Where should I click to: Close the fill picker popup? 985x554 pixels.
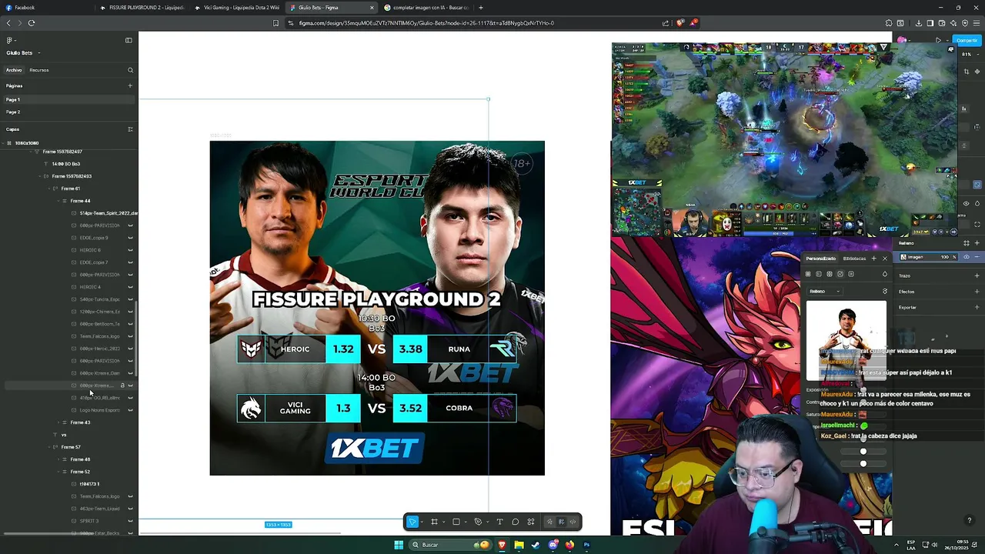tap(884, 259)
